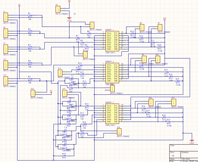
Task: Click the 24V power port on right
Action: pyautogui.click(x=164, y=19)
